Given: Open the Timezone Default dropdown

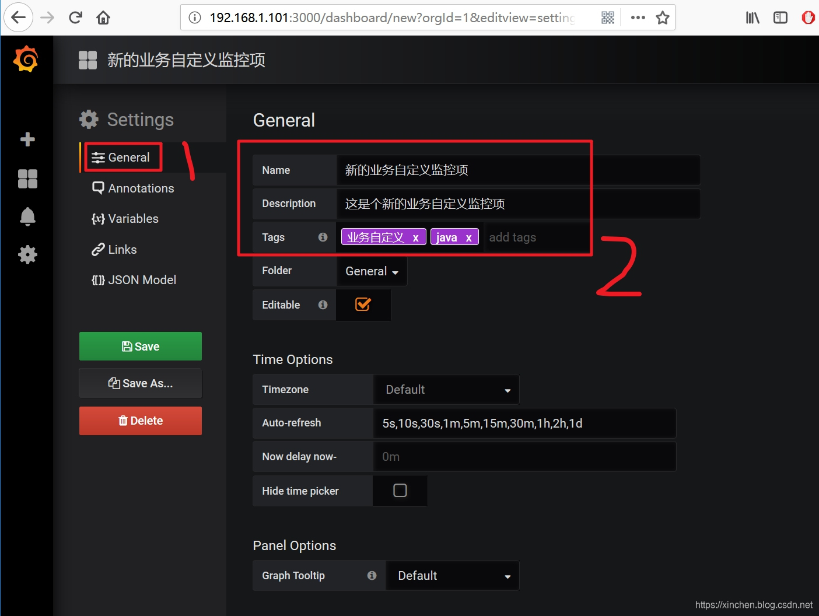Looking at the screenshot, I should [x=446, y=390].
